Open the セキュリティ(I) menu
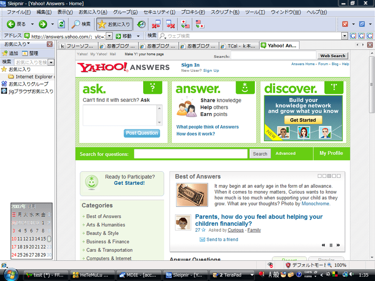 pyautogui.click(x=159, y=12)
